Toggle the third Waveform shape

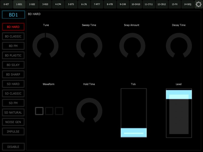59,111
